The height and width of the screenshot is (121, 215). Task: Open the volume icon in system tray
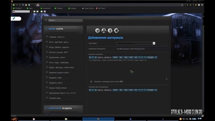[x=187, y=119]
